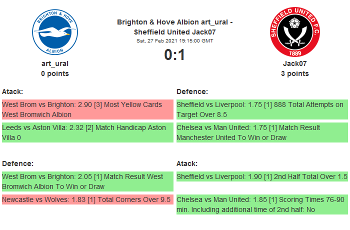
Task: Click the Sheffield United club badge
Action: click(x=294, y=32)
